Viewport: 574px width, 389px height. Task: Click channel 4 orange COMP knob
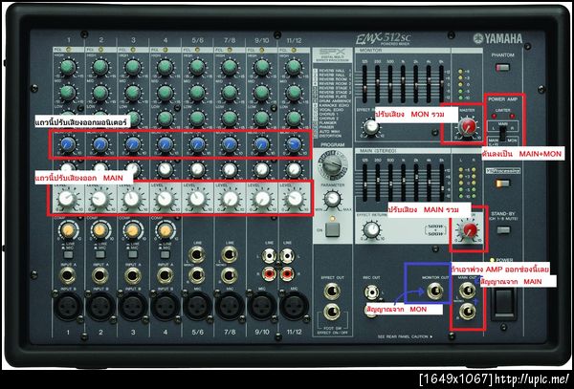(x=166, y=230)
